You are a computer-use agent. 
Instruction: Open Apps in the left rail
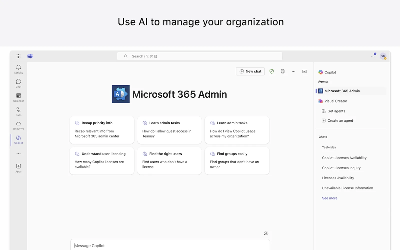pyautogui.click(x=18, y=168)
